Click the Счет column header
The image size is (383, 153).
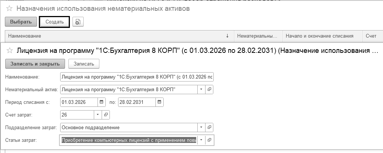pyautogui.click(x=373, y=36)
